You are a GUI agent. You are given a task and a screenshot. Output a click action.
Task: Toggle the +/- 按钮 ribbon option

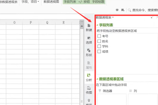(84, 2)
